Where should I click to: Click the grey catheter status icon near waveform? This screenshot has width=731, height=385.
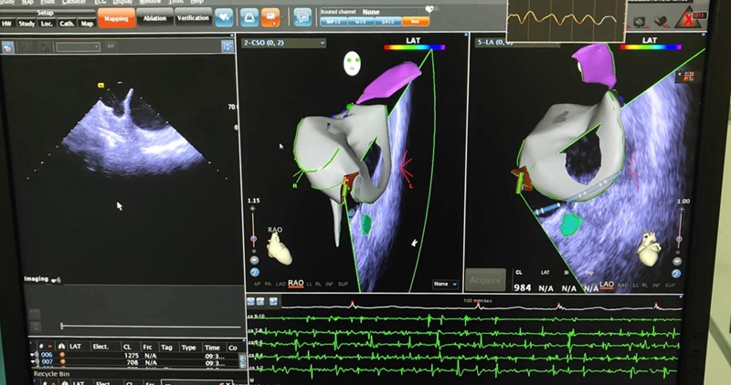pos(639,22)
